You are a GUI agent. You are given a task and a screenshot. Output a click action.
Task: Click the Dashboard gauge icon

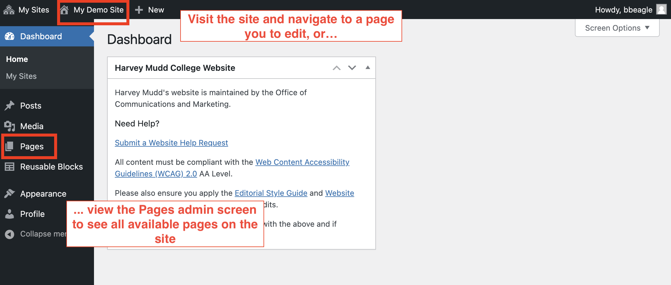[10, 36]
